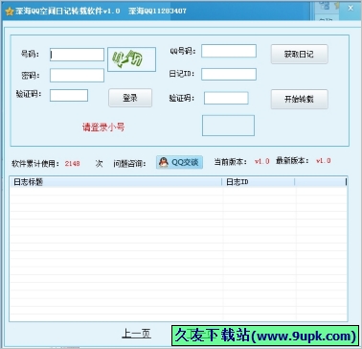Focus the 密码 password field
The height and width of the screenshot is (349, 362).
tap(77, 75)
